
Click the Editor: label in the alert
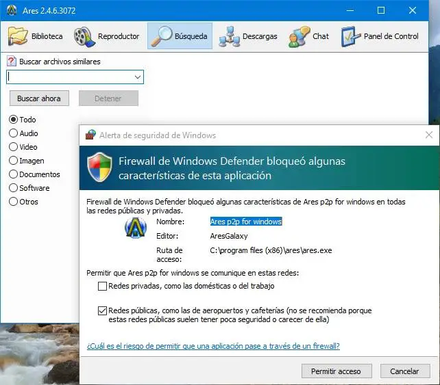pos(167,236)
